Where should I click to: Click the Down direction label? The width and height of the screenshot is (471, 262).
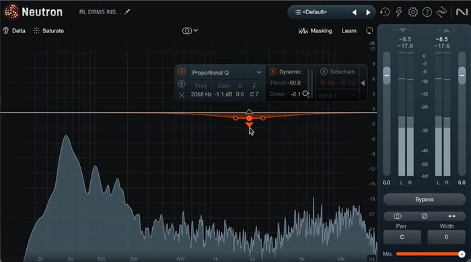(277, 94)
